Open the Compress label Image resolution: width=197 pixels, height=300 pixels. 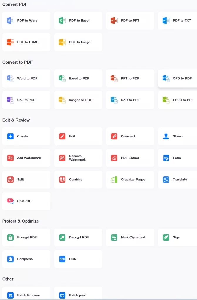[x=25, y=259]
